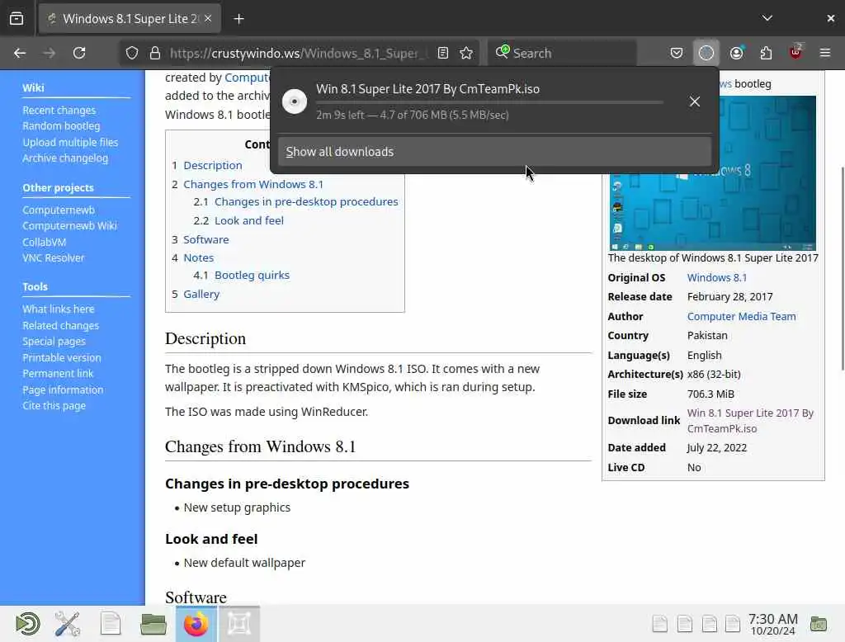Open Recent changes in Wiki sidebar

click(x=59, y=110)
